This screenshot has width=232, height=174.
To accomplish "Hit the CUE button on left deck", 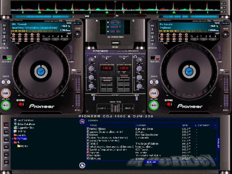I will [x=6, y=94].
